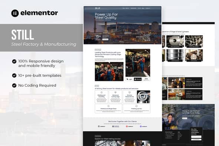Click checkmark beside 100% Responsive design
The image size is (219, 146).
click(x=14, y=61)
